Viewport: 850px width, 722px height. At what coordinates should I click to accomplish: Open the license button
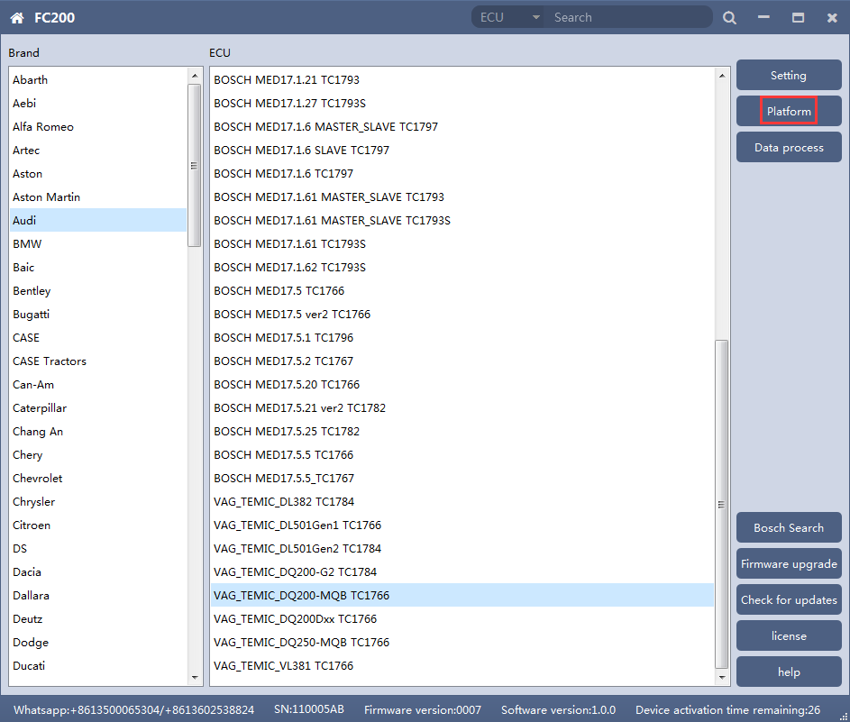click(x=789, y=635)
